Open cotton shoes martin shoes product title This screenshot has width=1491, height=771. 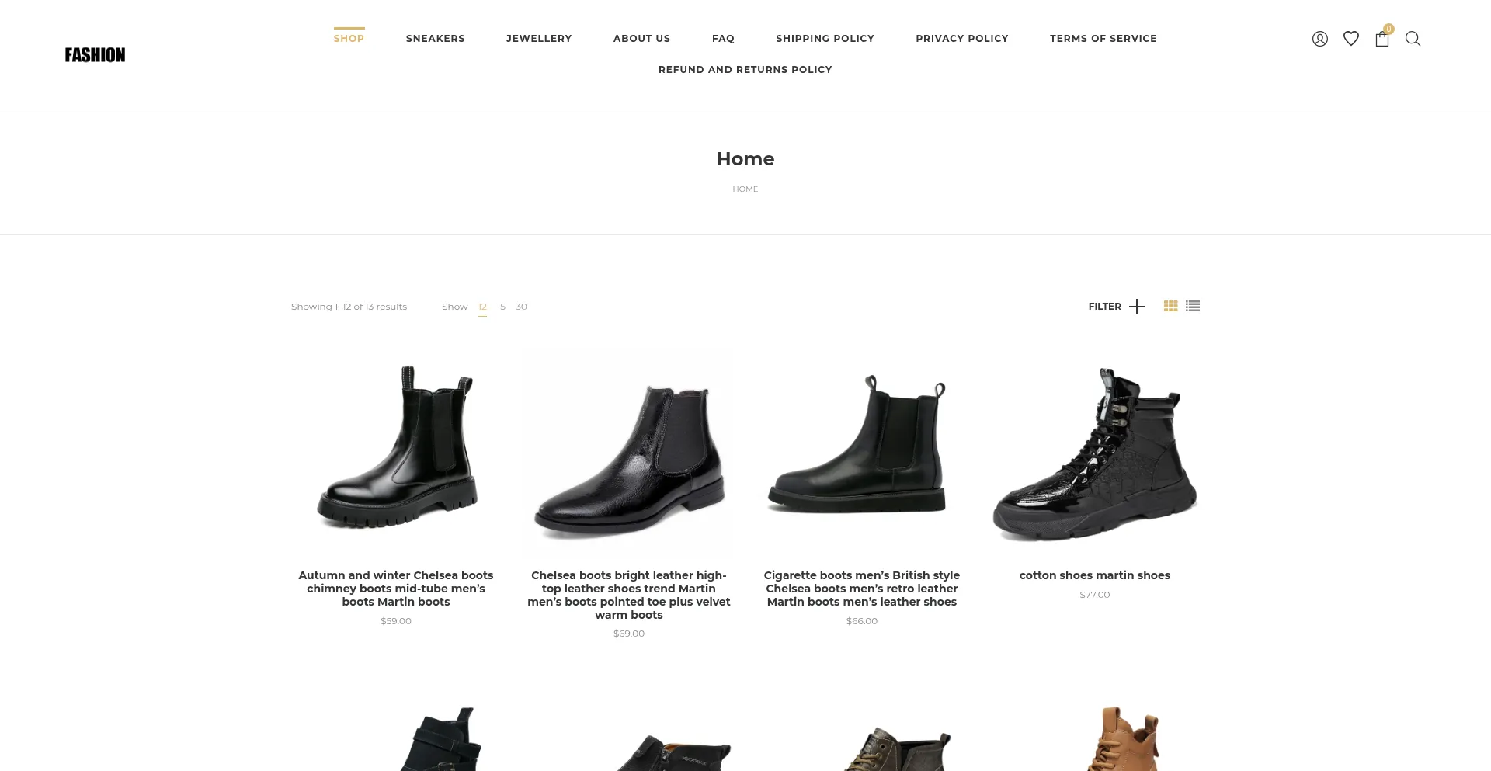(x=1094, y=575)
